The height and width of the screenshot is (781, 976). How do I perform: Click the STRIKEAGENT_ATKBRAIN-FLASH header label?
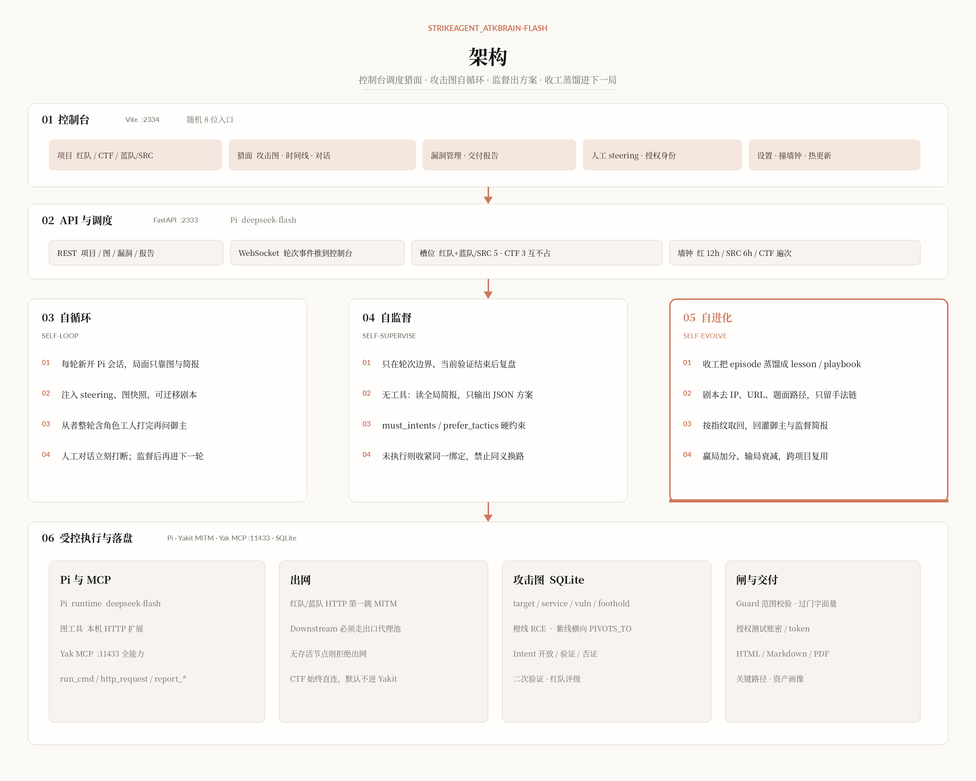click(x=488, y=28)
